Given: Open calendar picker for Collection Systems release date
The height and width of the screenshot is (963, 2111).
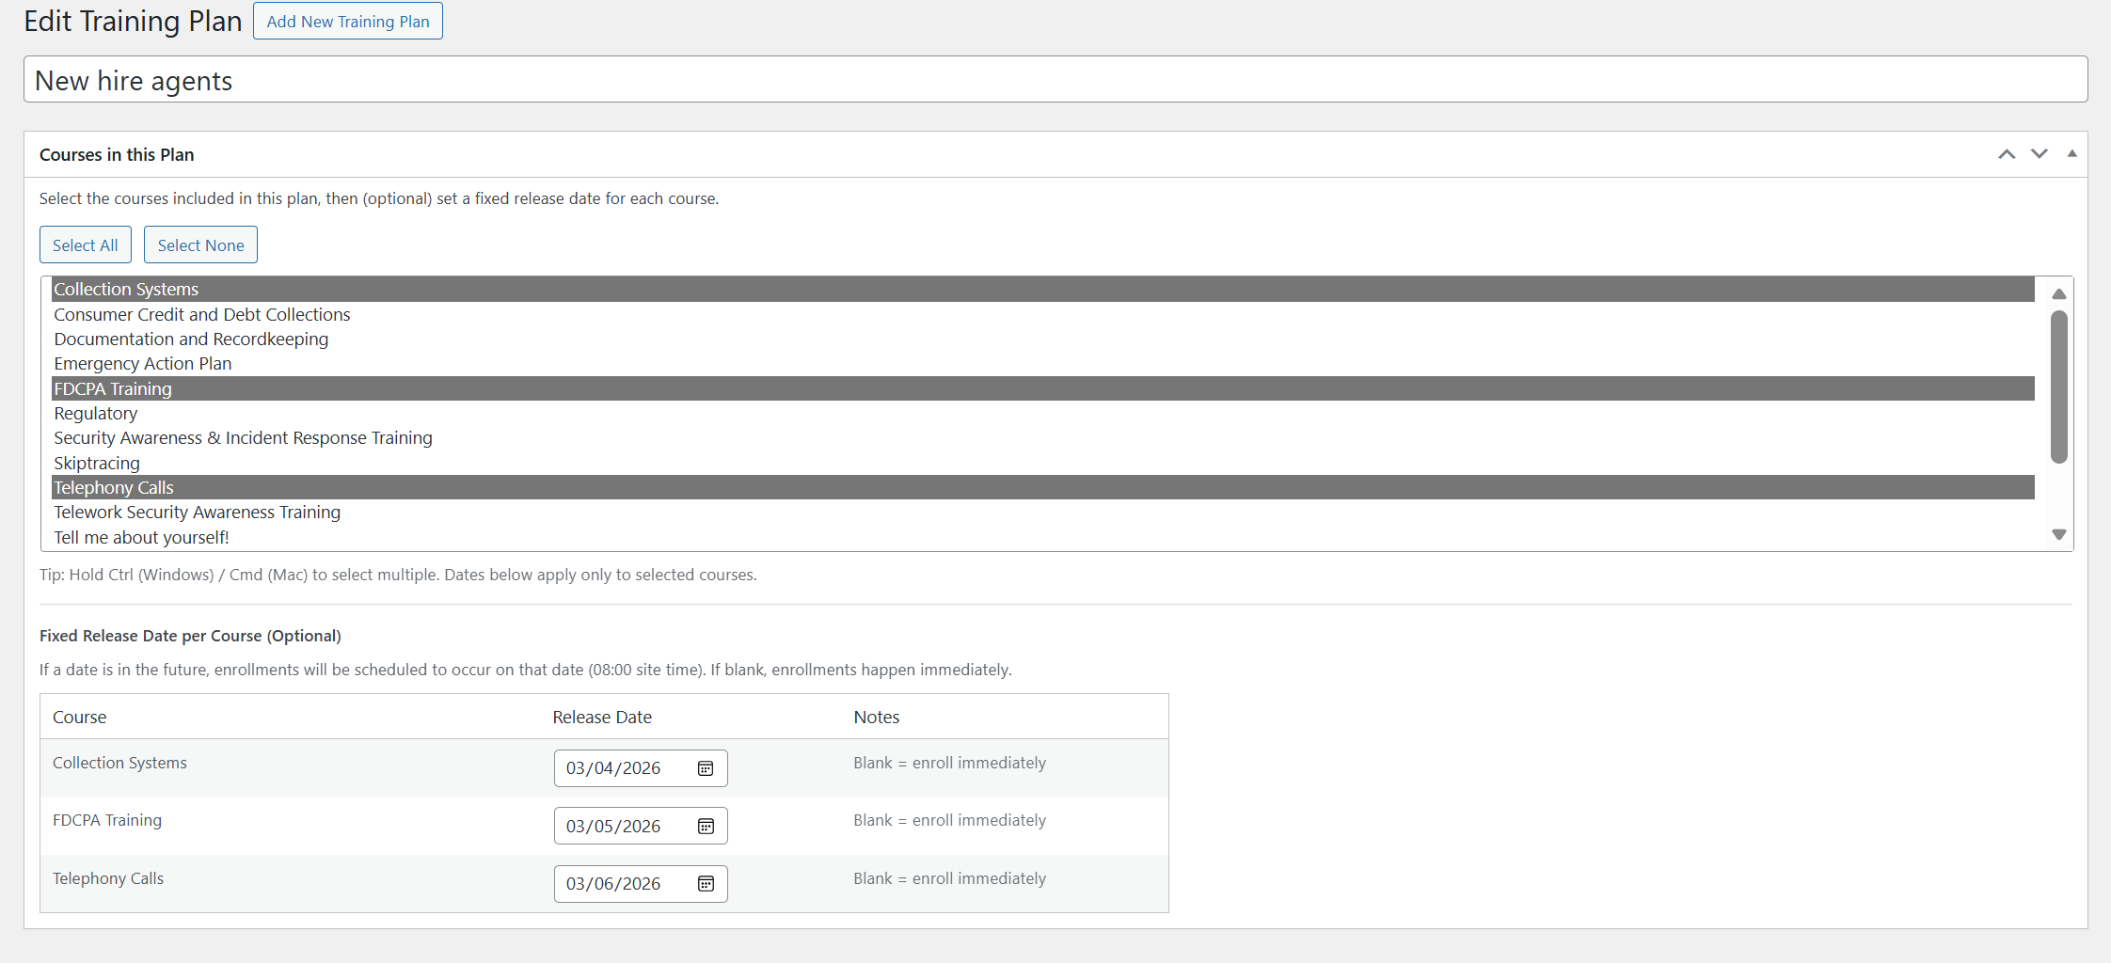Looking at the screenshot, I should [x=704, y=768].
